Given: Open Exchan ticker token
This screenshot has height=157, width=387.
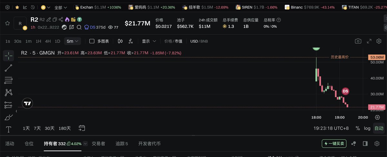Looking at the screenshot, I should coord(98,7).
